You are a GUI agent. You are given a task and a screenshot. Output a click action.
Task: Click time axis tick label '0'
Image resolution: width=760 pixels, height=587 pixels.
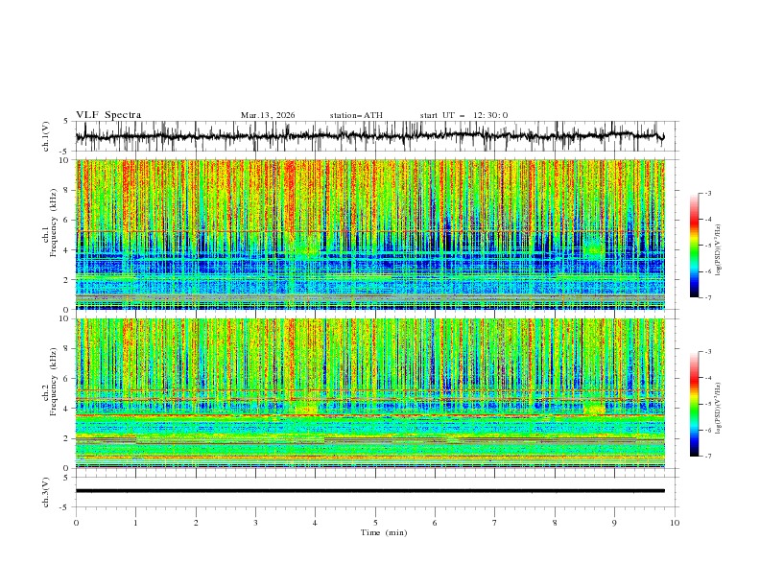click(x=76, y=523)
